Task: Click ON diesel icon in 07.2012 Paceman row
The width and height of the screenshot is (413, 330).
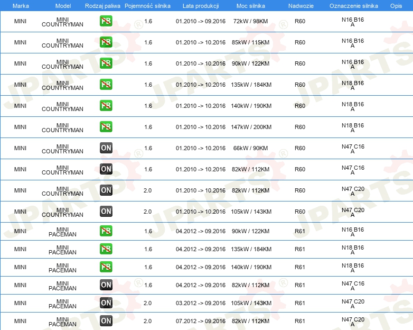Action: tap(106, 321)
